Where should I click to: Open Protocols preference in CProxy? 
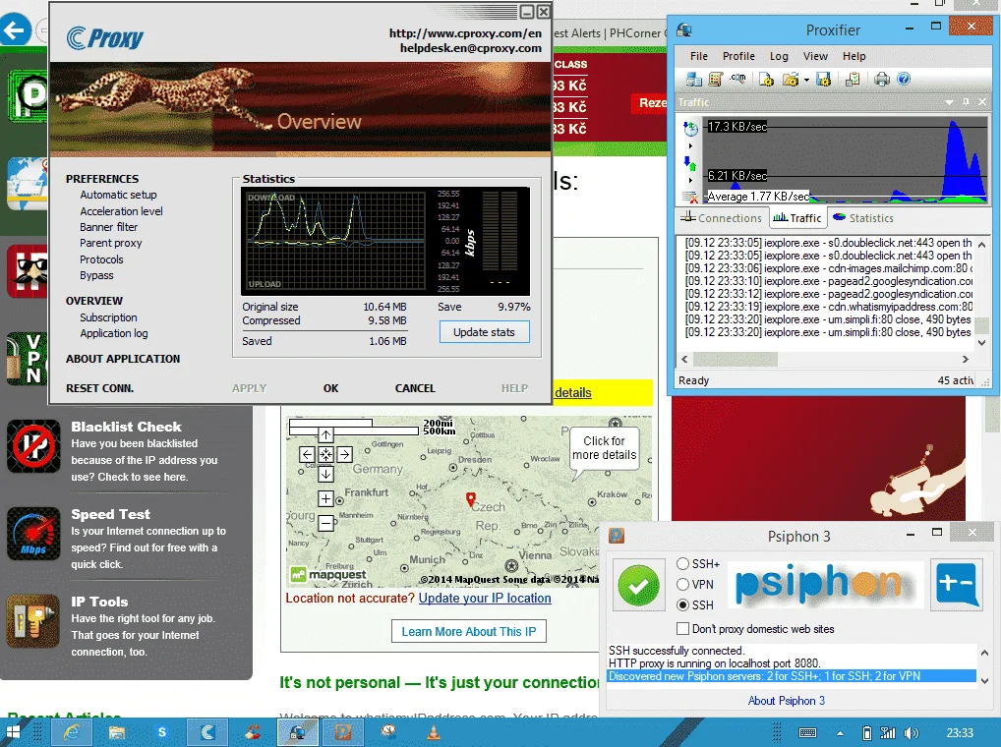[x=101, y=259]
